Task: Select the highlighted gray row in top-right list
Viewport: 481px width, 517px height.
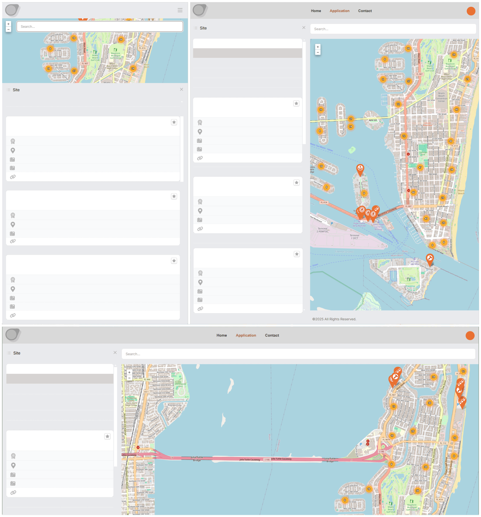Action: click(x=248, y=53)
